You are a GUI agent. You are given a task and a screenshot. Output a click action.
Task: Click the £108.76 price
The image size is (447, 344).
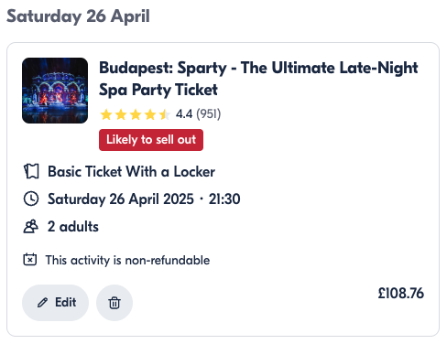[x=401, y=294]
